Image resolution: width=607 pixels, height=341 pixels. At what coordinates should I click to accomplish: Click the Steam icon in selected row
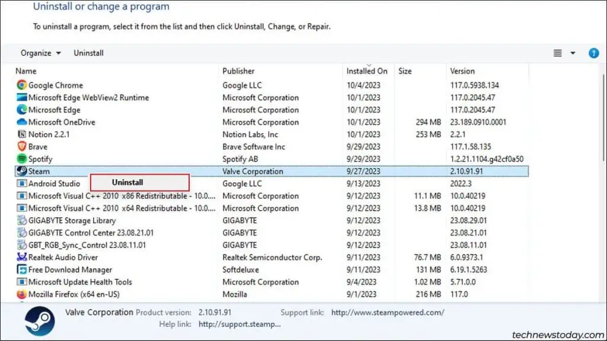pos(22,171)
